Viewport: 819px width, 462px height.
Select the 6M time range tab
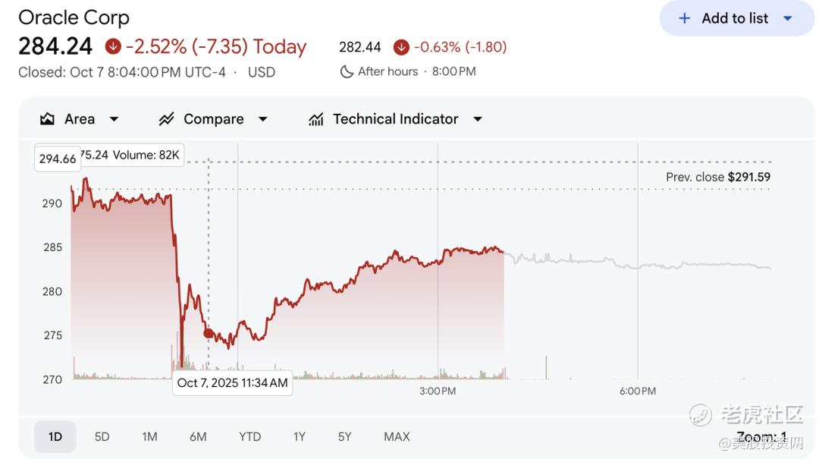(198, 436)
